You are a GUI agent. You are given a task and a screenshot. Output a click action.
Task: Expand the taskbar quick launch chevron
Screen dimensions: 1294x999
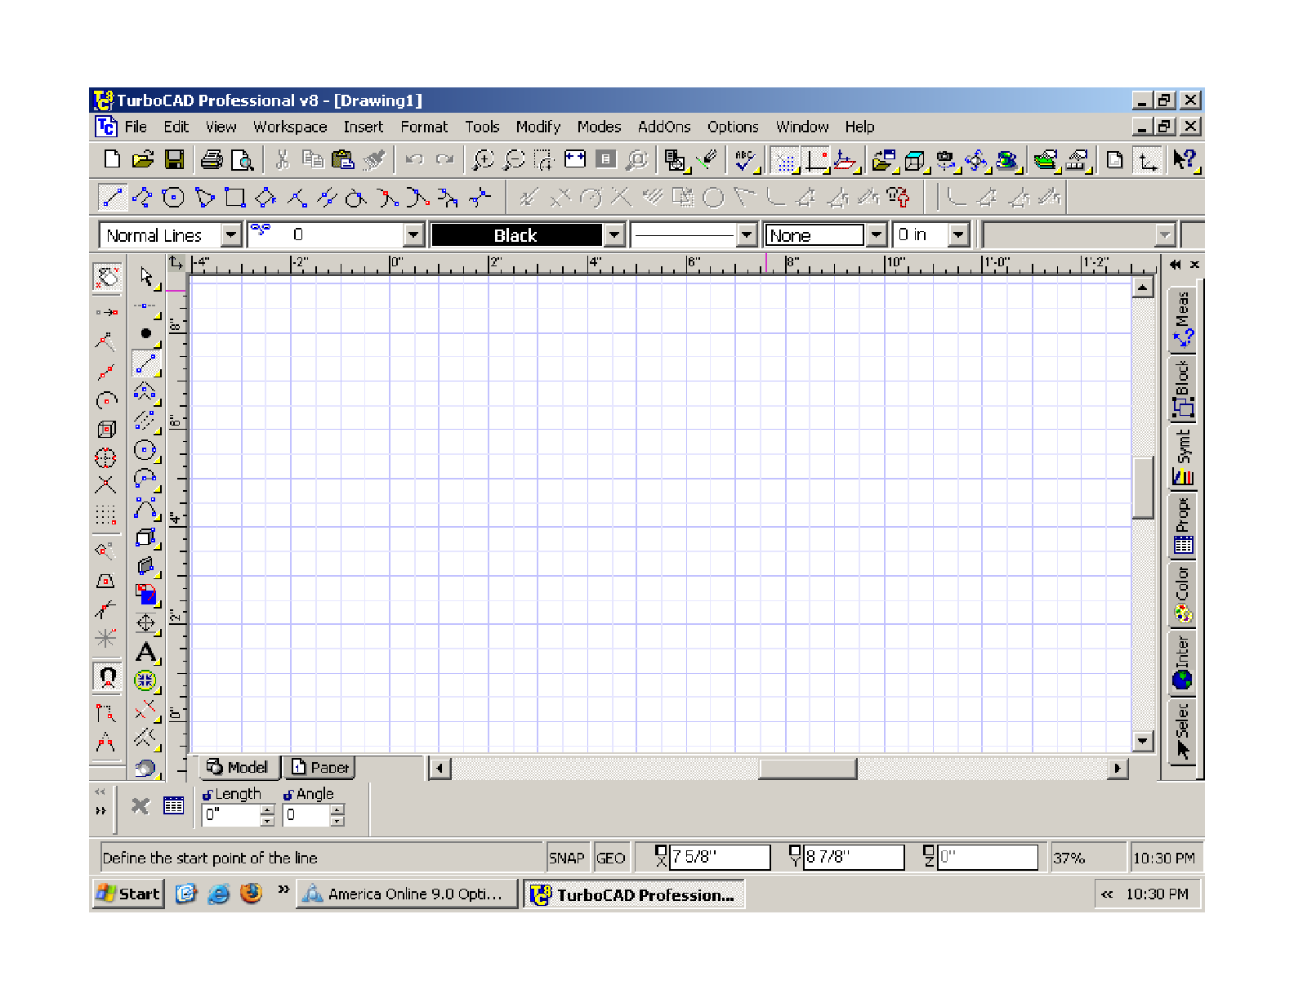pos(283,890)
